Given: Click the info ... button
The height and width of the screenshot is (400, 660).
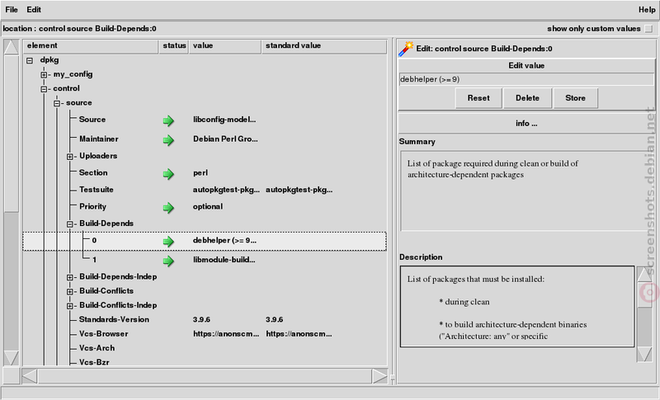Looking at the screenshot, I should [x=526, y=123].
